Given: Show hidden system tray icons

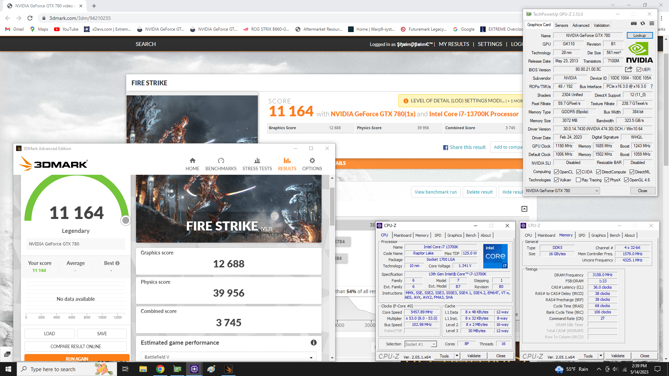Looking at the screenshot, I should (599, 369).
